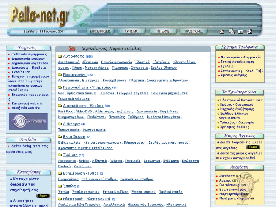Viewport: 276px width, 207px height.
Task: Open the Καφέ-Μπαρ link
Action: click(x=169, y=111)
